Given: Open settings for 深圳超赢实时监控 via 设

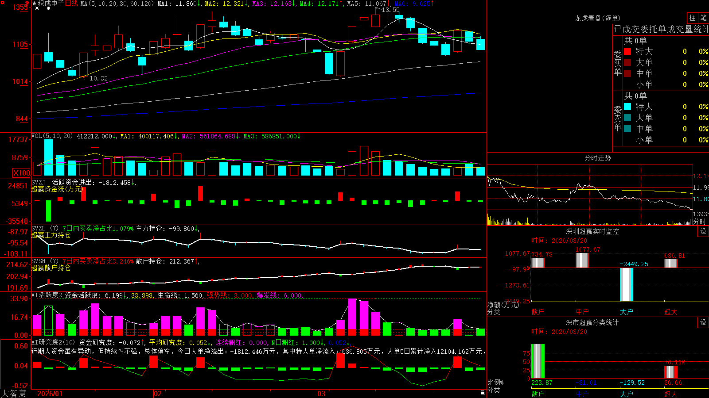Looking at the screenshot, I should (703, 231).
